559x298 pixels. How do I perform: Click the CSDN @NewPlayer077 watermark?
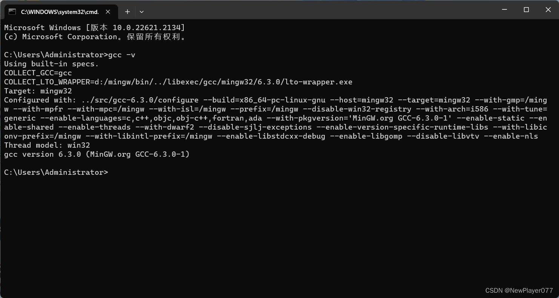(519, 290)
